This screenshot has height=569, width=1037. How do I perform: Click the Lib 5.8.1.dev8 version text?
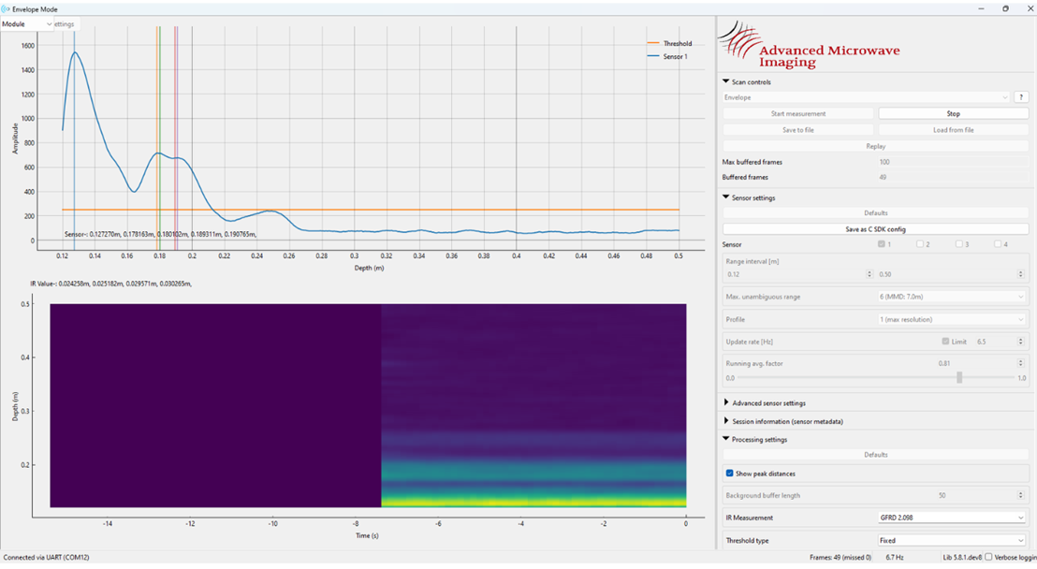962,558
